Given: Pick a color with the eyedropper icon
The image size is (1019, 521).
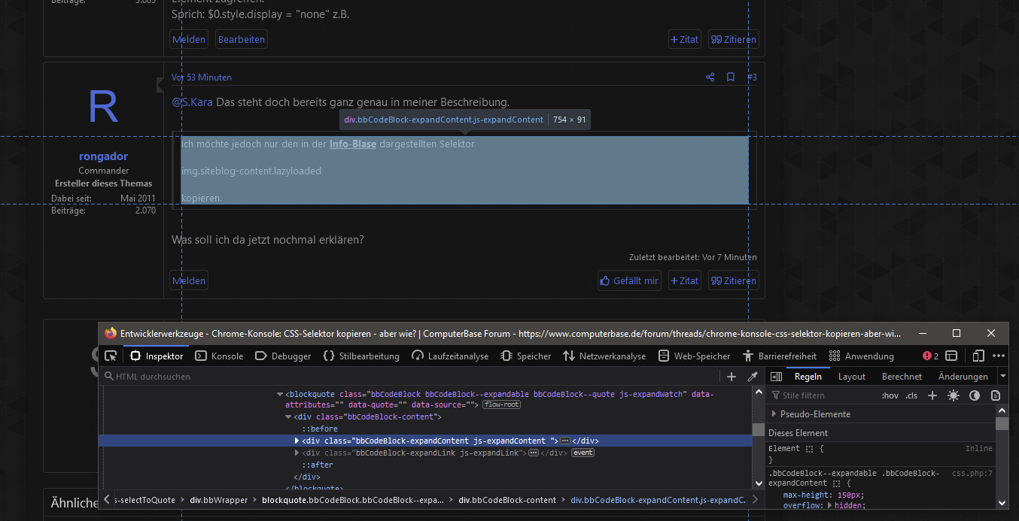Looking at the screenshot, I should (752, 377).
